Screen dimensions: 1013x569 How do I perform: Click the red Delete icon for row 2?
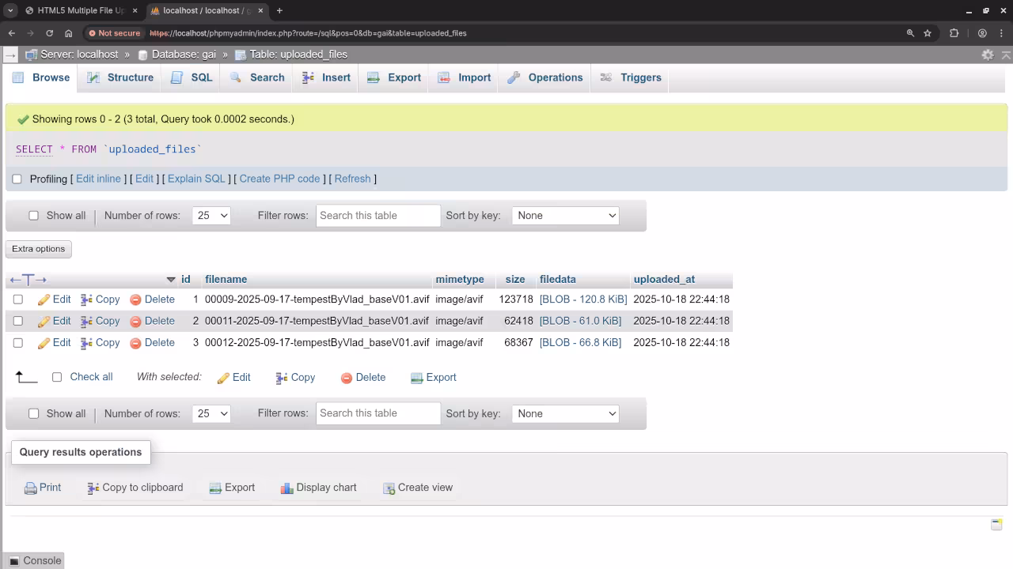135,322
